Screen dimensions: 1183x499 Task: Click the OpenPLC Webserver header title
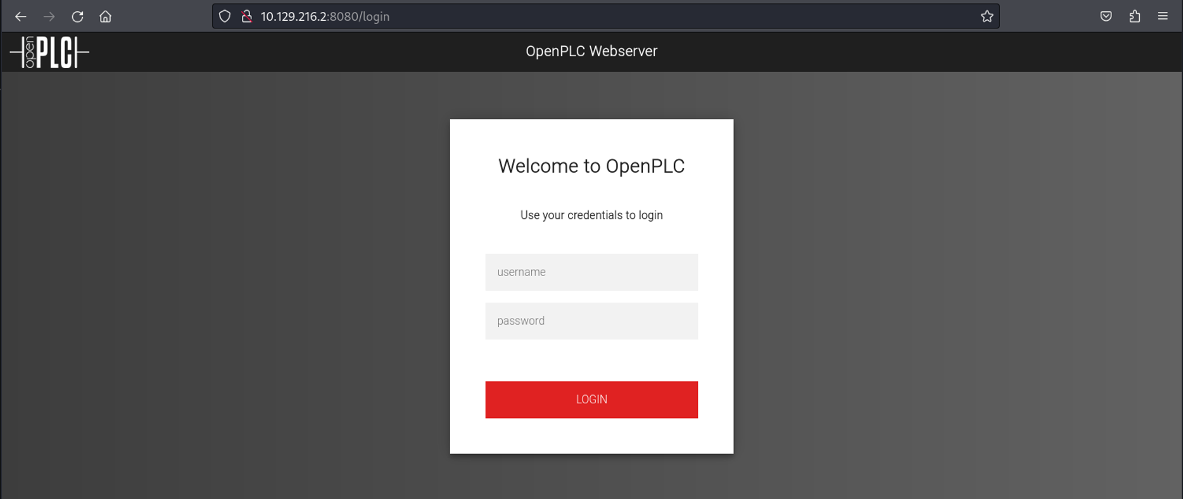point(591,51)
